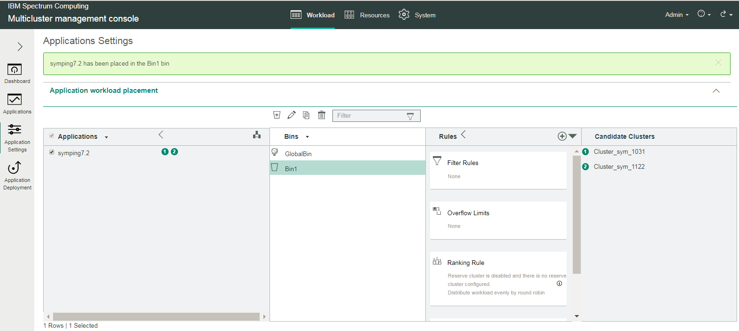This screenshot has width=739, height=331.
Task: Click the Filter Rules funnel icon
Action: coord(437,161)
